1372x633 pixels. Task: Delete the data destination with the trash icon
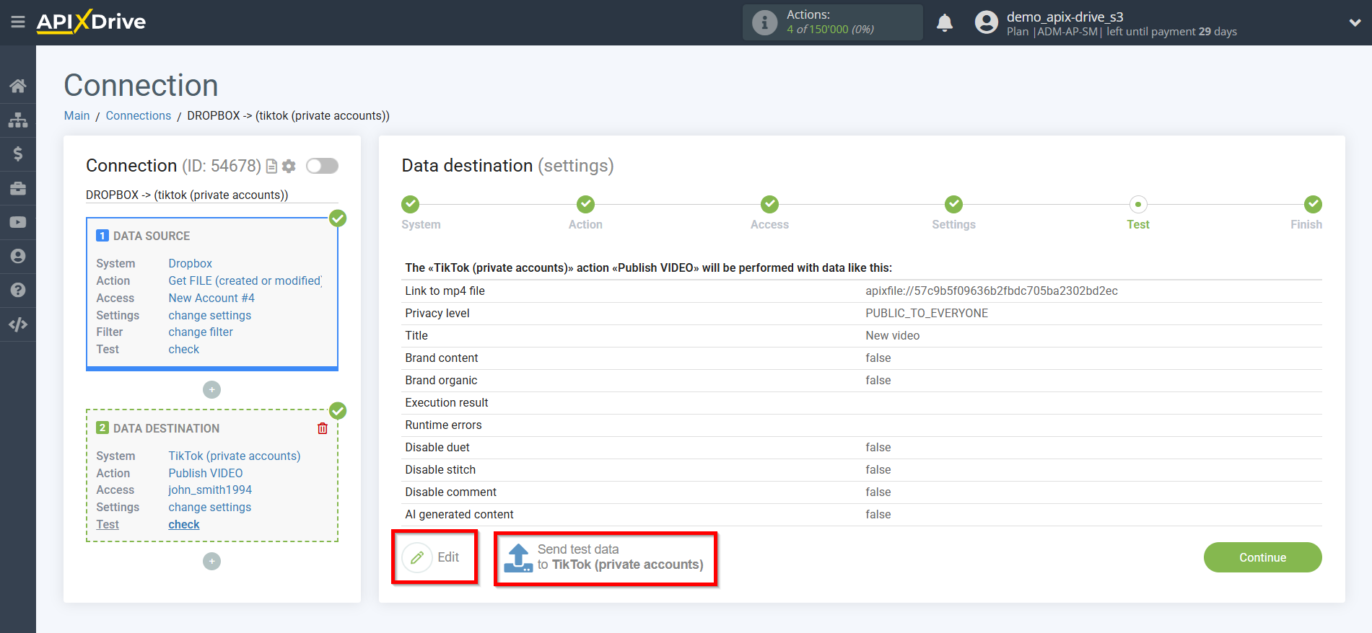click(x=323, y=428)
